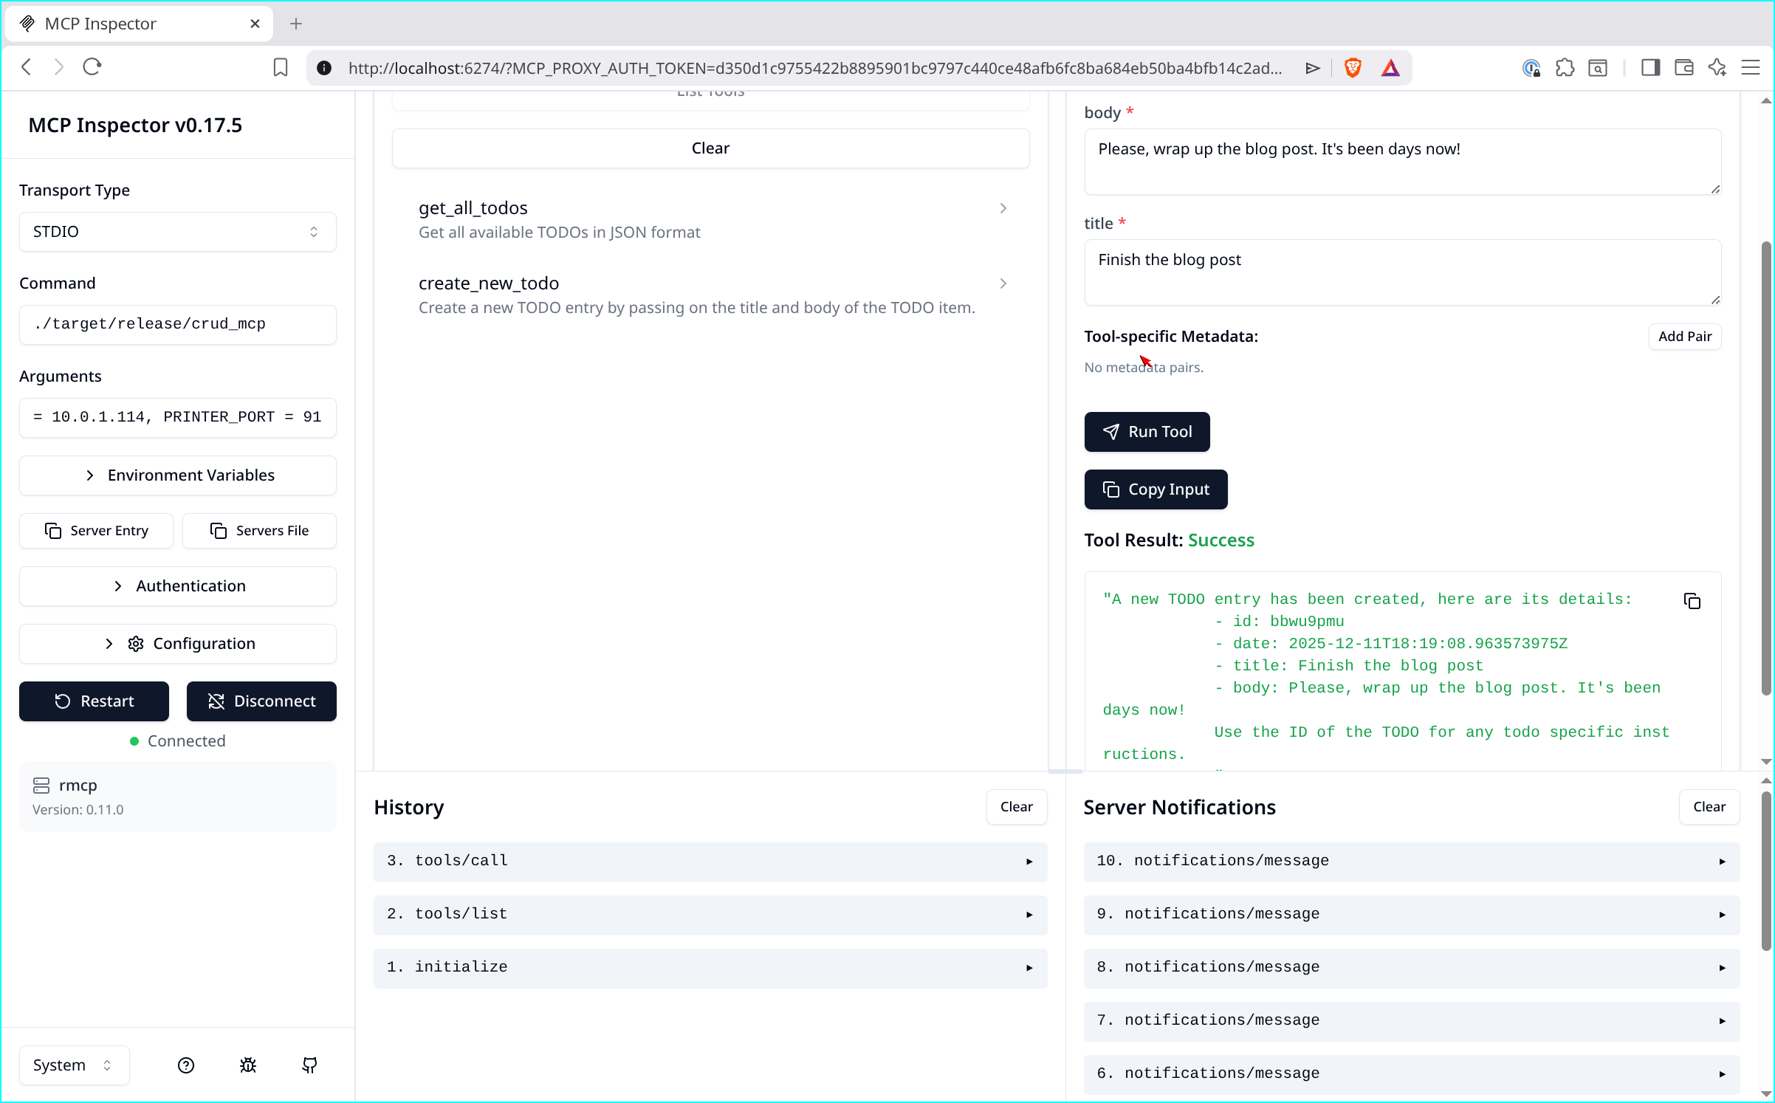Click the bookmark icon in the browser toolbar

[281, 66]
